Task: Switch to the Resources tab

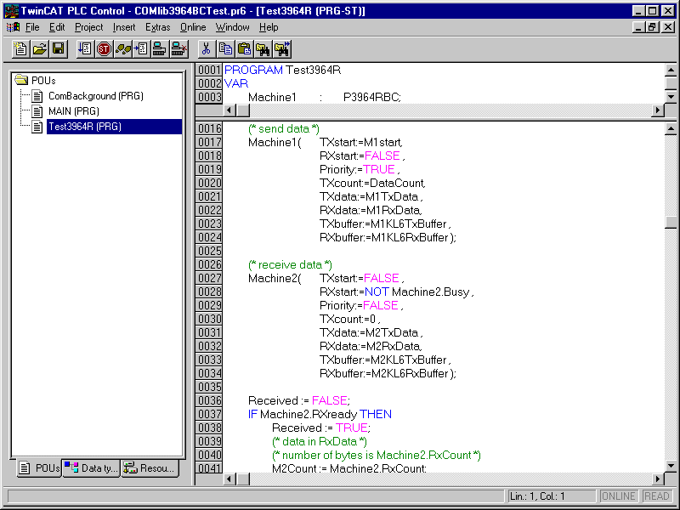Action: [x=150, y=468]
